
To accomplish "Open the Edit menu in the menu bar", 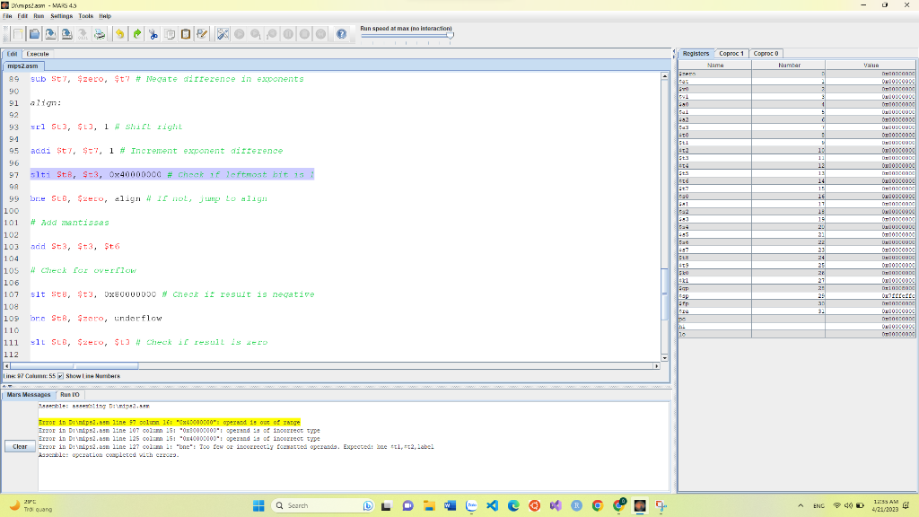I will (x=22, y=16).
